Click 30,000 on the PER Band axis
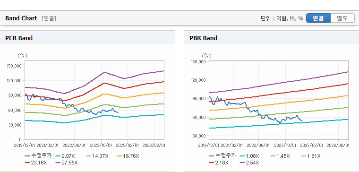Viewport: 359px width, 172px height. 15,125
